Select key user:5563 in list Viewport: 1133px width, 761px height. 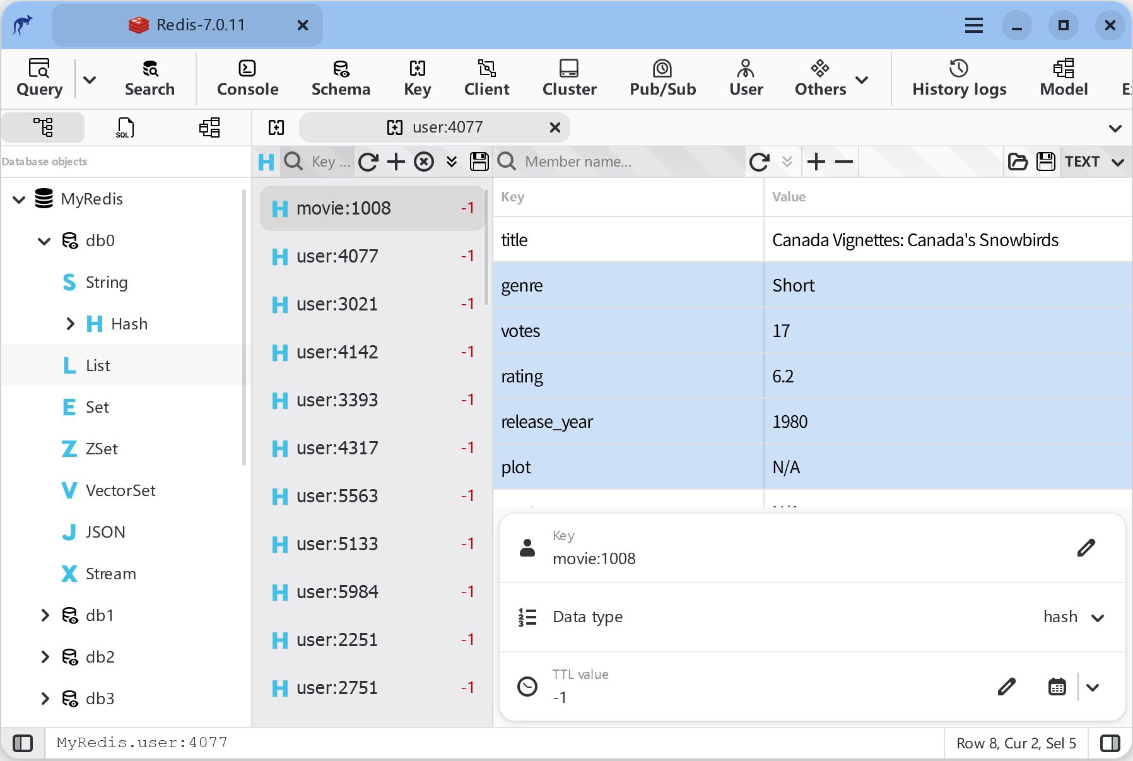[372, 496]
